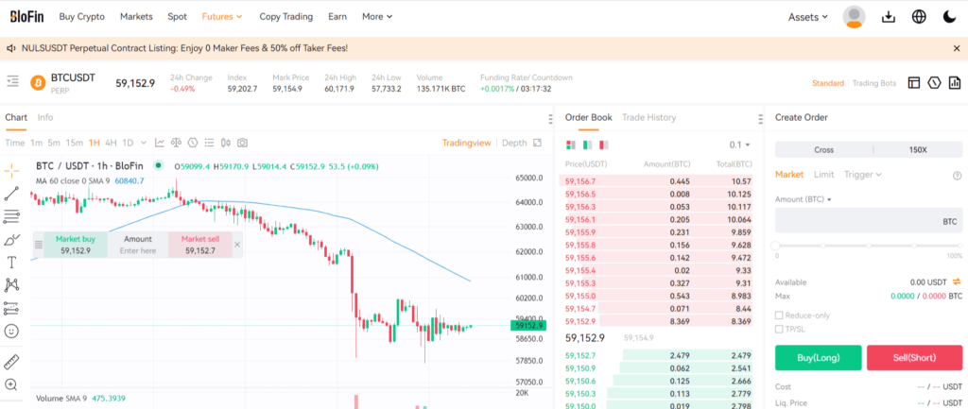Select the 4H chart timeframe

click(111, 143)
